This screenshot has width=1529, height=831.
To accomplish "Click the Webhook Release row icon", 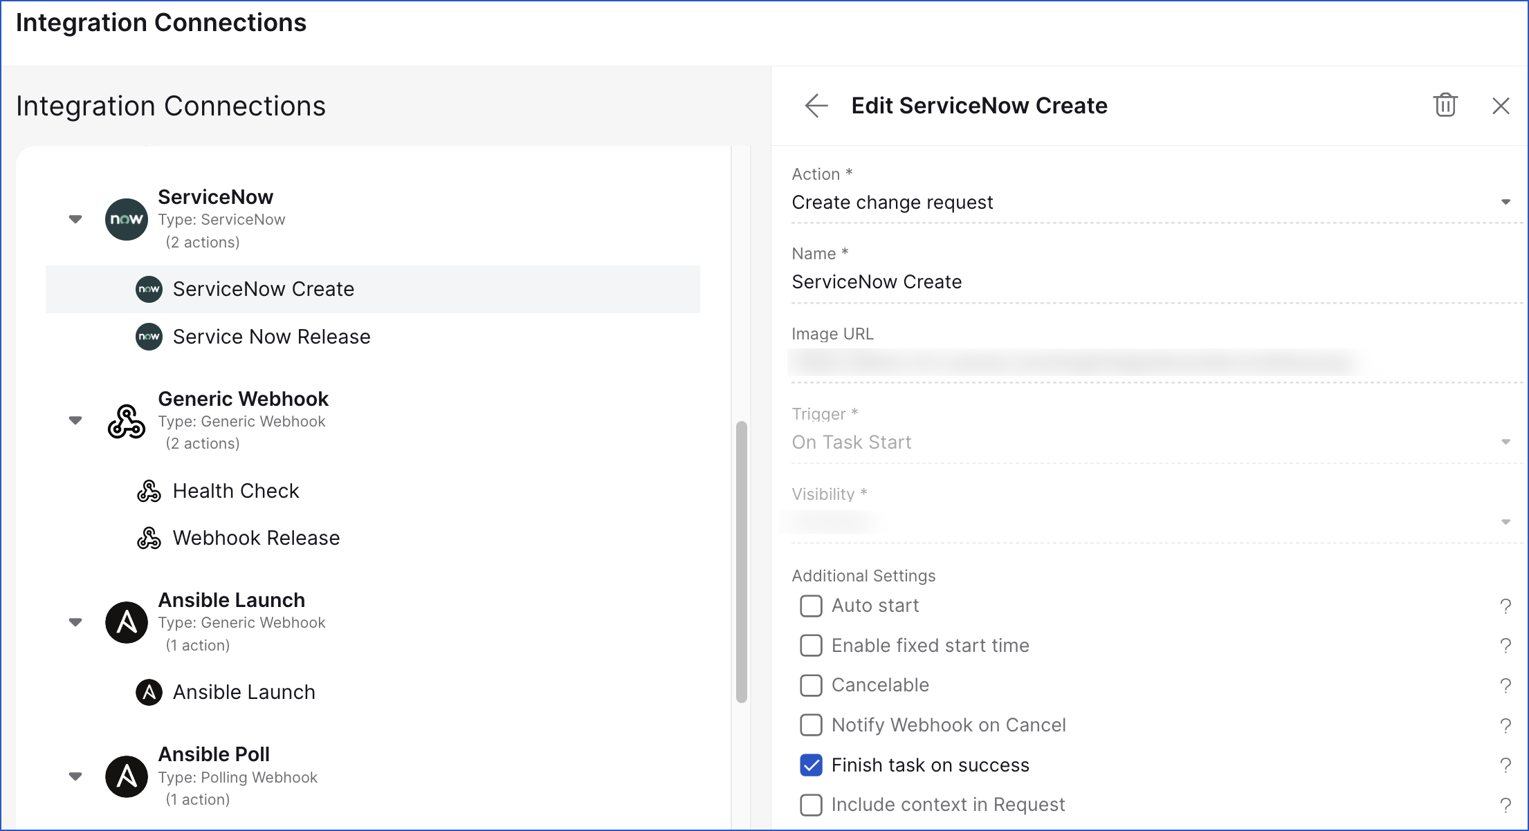I will tap(149, 538).
